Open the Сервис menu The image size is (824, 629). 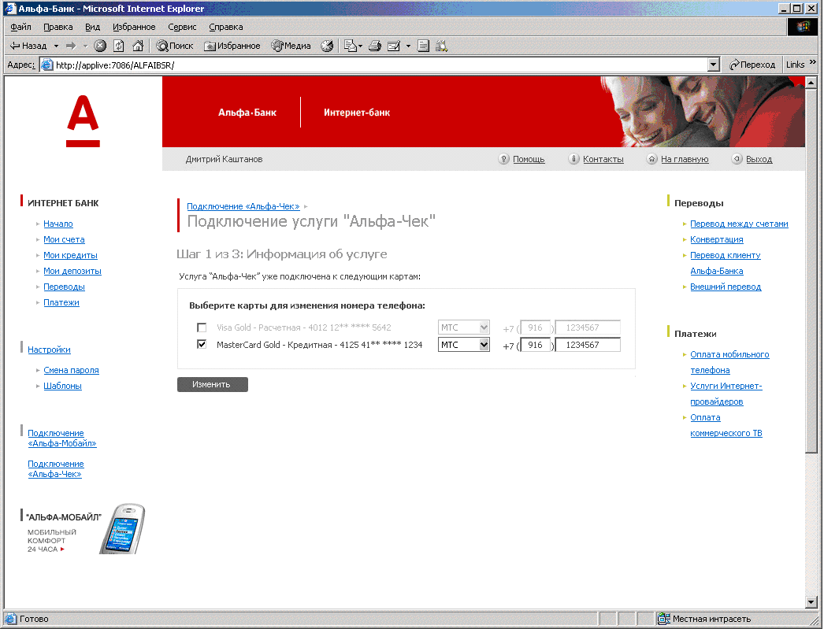182,27
